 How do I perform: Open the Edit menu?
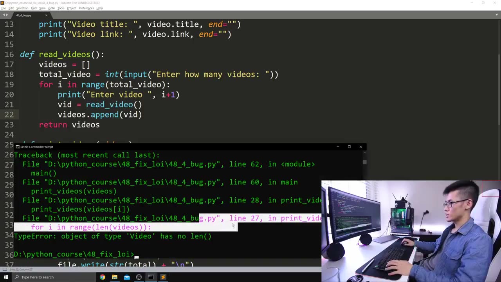point(11,8)
